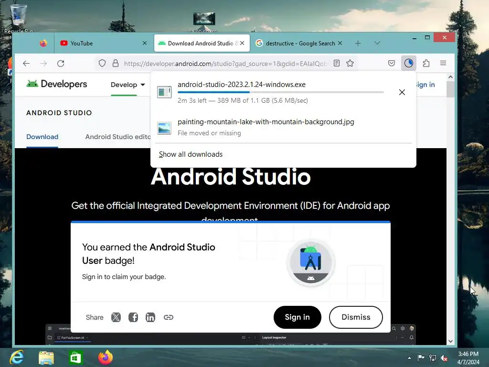Open Android Developers home logo
This screenshot has width=489, height=367.
(57, 84)
